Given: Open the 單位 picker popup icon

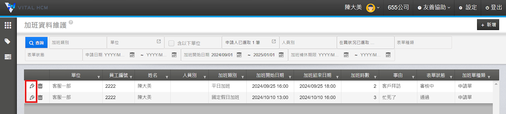Looking at the screenshot, I should (x=159, y=41).
